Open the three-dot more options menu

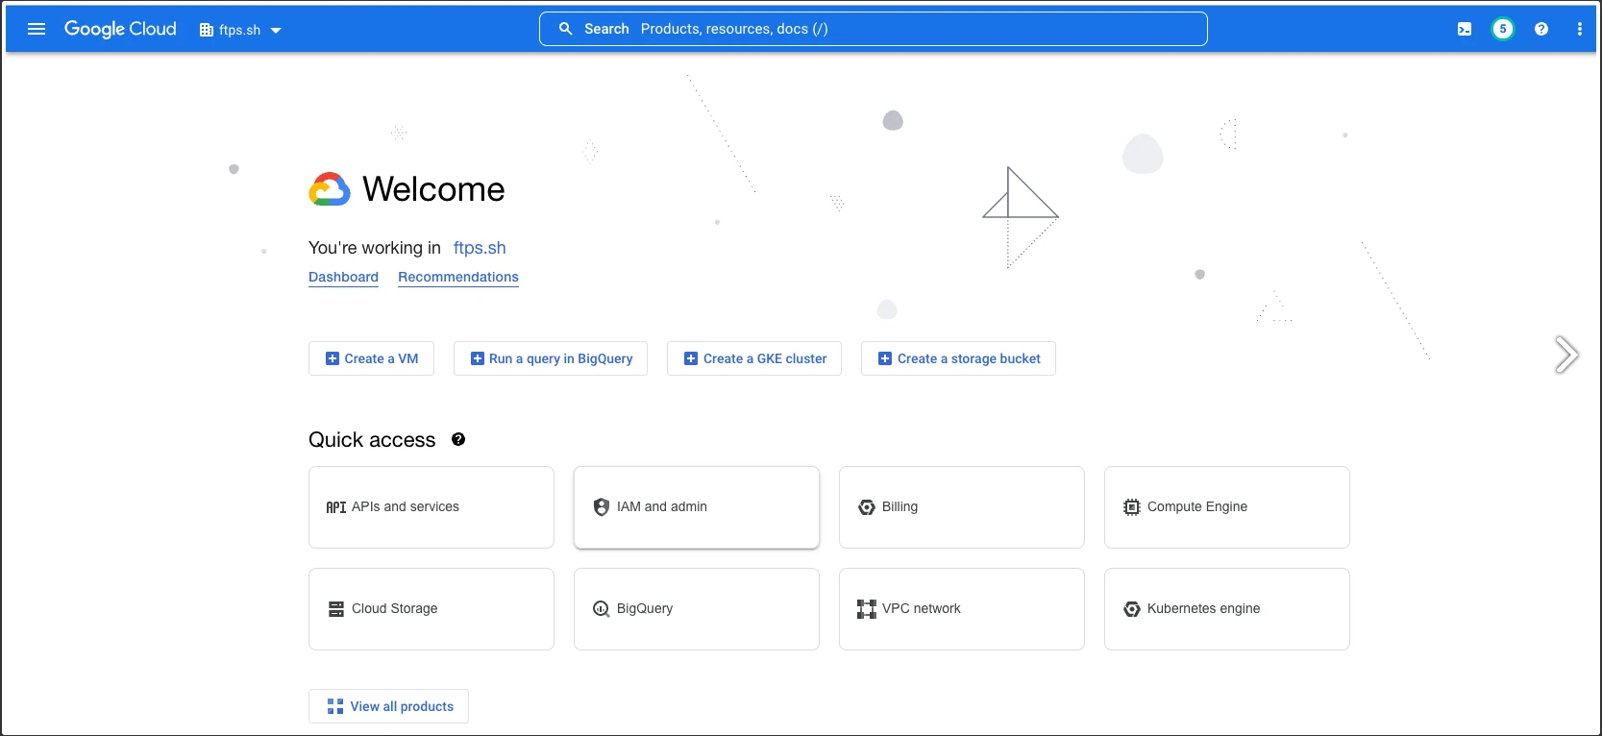point(1580,29)
